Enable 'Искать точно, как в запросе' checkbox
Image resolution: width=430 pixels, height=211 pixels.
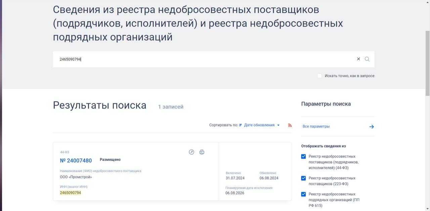319,76
